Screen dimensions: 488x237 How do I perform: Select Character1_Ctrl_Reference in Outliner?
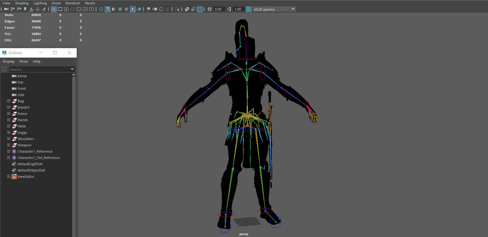[x=38, y=158]
